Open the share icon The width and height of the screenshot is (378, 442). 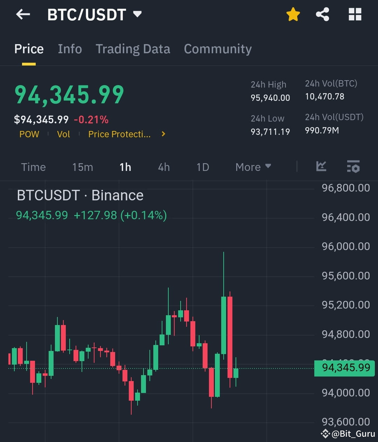pyautogui.click(x=322, y=14)
